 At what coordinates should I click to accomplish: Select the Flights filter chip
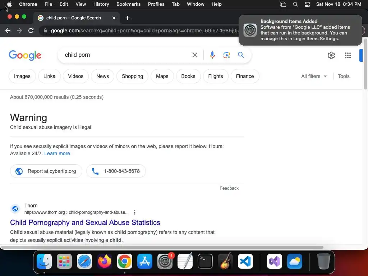point(216,76)
